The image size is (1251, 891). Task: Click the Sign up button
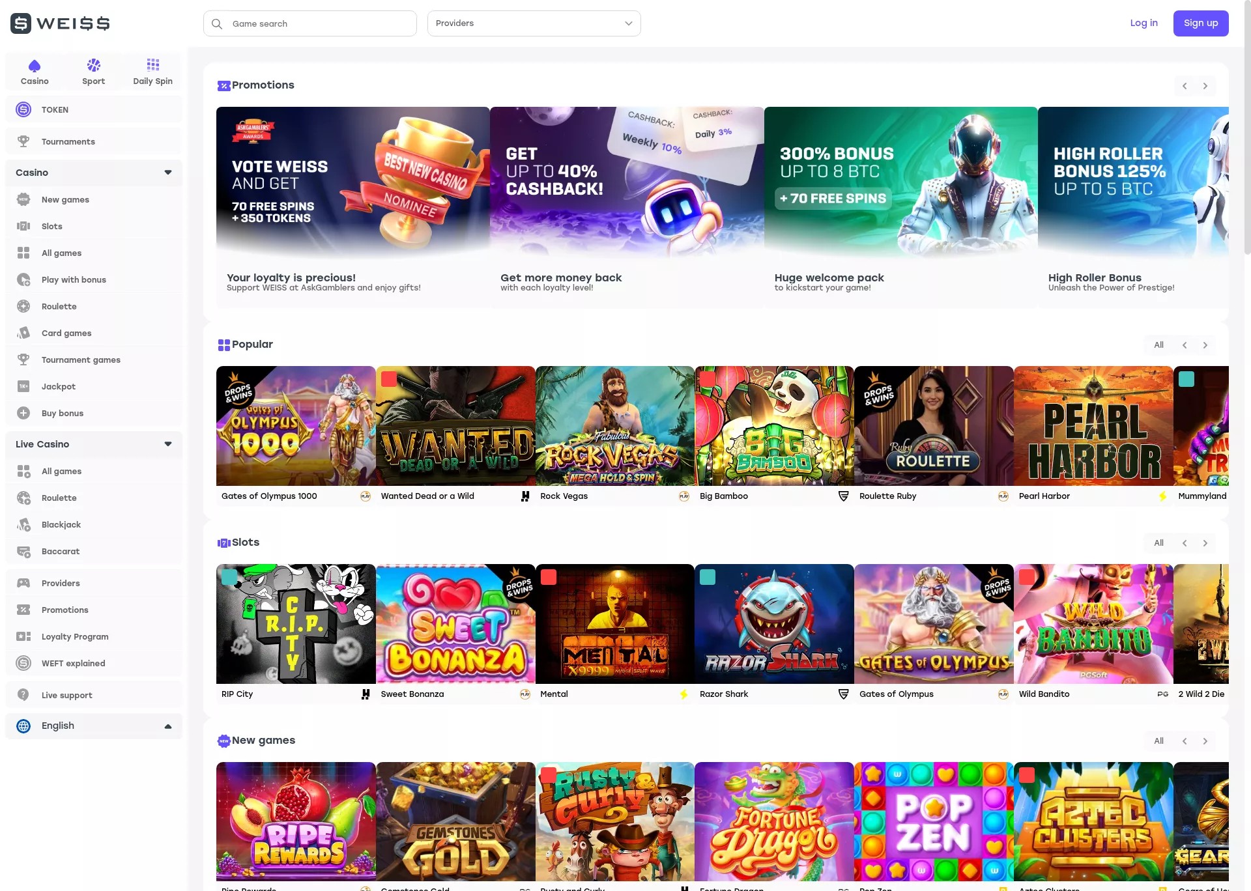coord(1201,23)
